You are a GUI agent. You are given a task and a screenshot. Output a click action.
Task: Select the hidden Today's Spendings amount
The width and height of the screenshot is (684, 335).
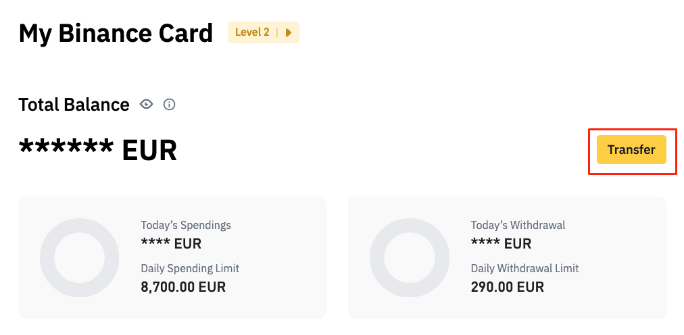[x=171, y=244]
